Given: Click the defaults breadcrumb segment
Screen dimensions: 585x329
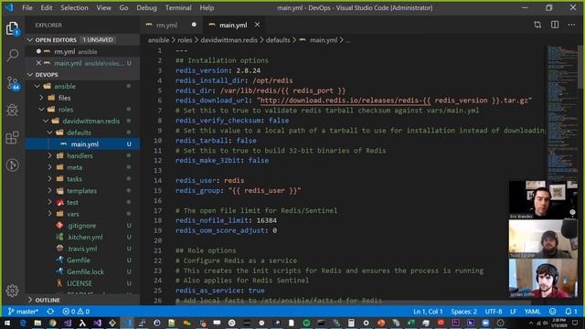Looking at the screenshot, I should point(278,40).
